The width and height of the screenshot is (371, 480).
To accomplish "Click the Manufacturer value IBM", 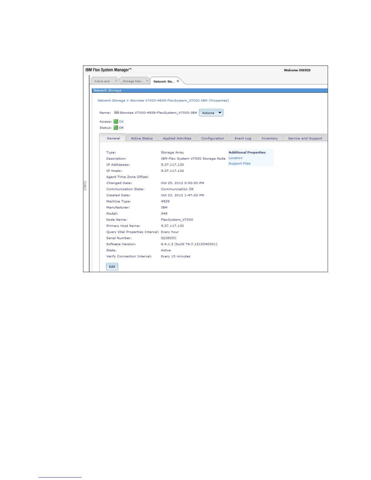I will coord(164,208).
